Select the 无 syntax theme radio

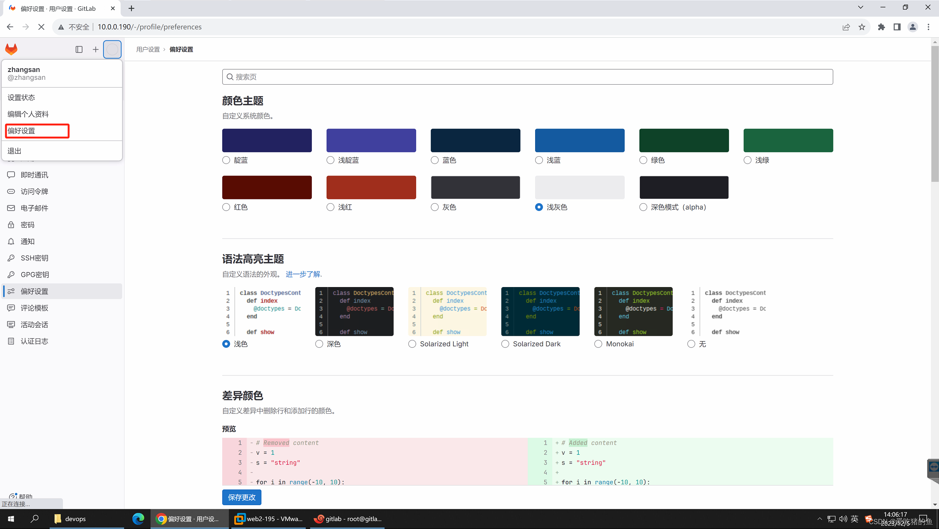(x=691, y=344)
